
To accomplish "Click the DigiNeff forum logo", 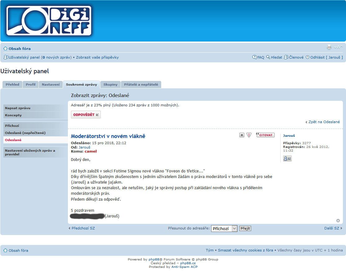I will [49, 21].
